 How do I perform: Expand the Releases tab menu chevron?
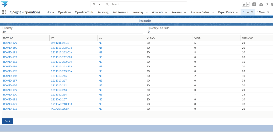[185, 12]
